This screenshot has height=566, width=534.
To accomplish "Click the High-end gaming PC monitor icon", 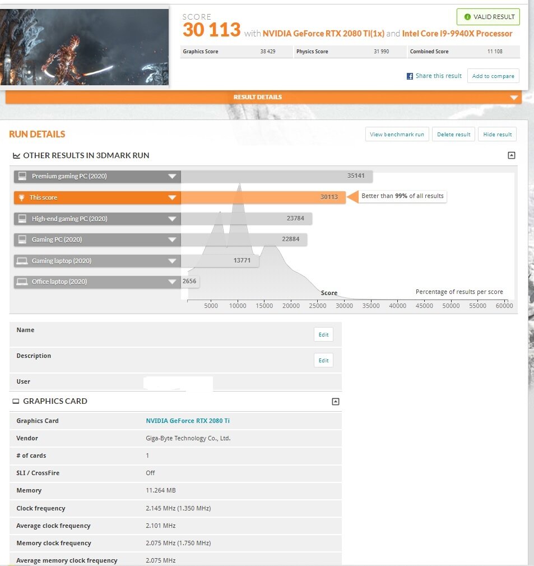I will [22, 219].
